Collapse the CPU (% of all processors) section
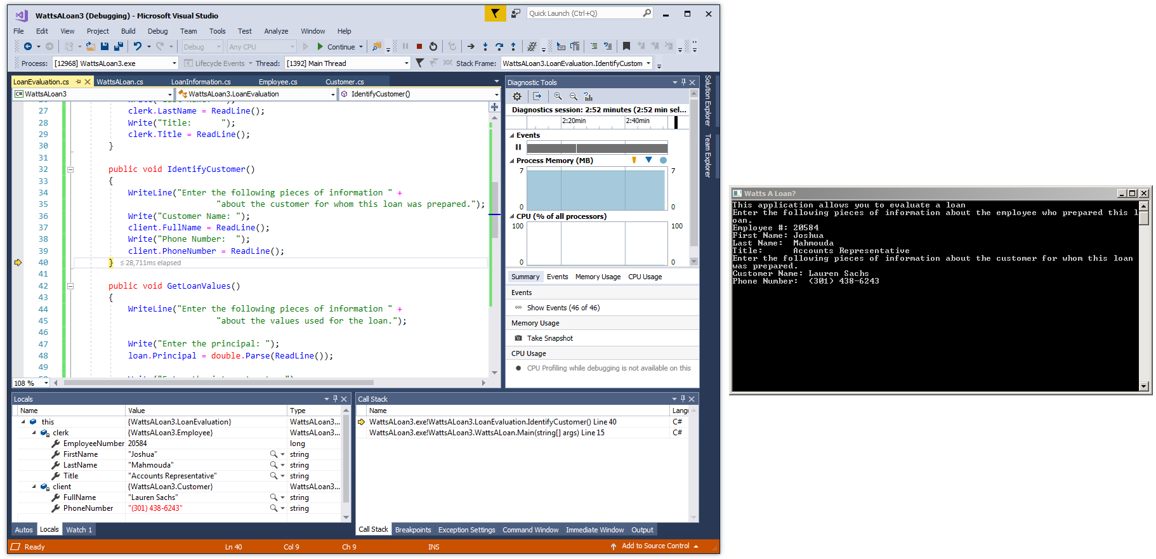This screenshot has height=559, width=1156. click(x=512, y=216)
